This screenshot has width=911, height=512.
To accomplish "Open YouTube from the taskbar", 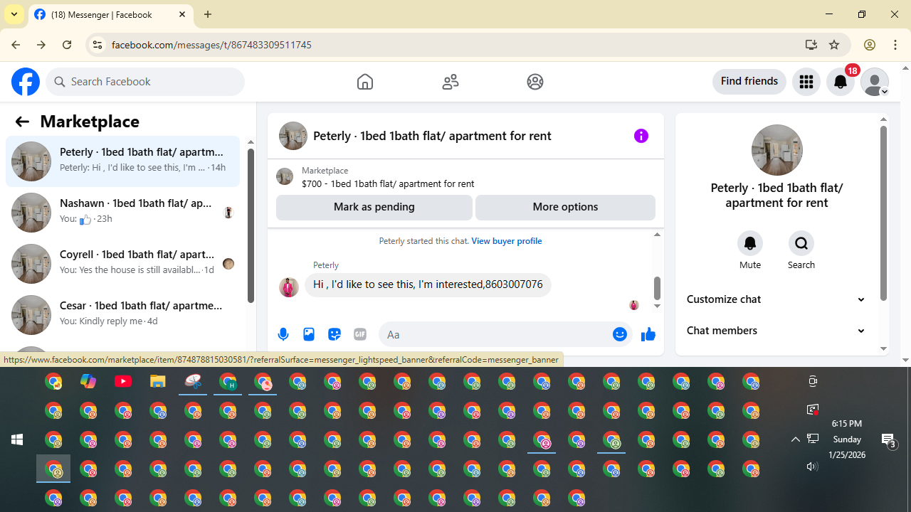I will click(123, 382).
